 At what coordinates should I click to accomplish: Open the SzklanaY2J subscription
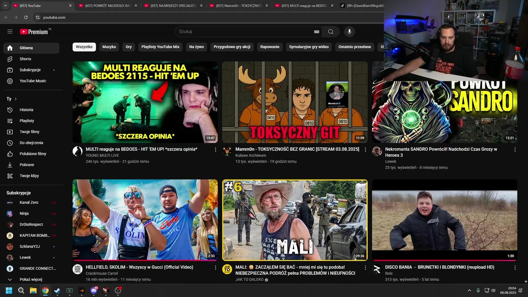tap(31, 247)
